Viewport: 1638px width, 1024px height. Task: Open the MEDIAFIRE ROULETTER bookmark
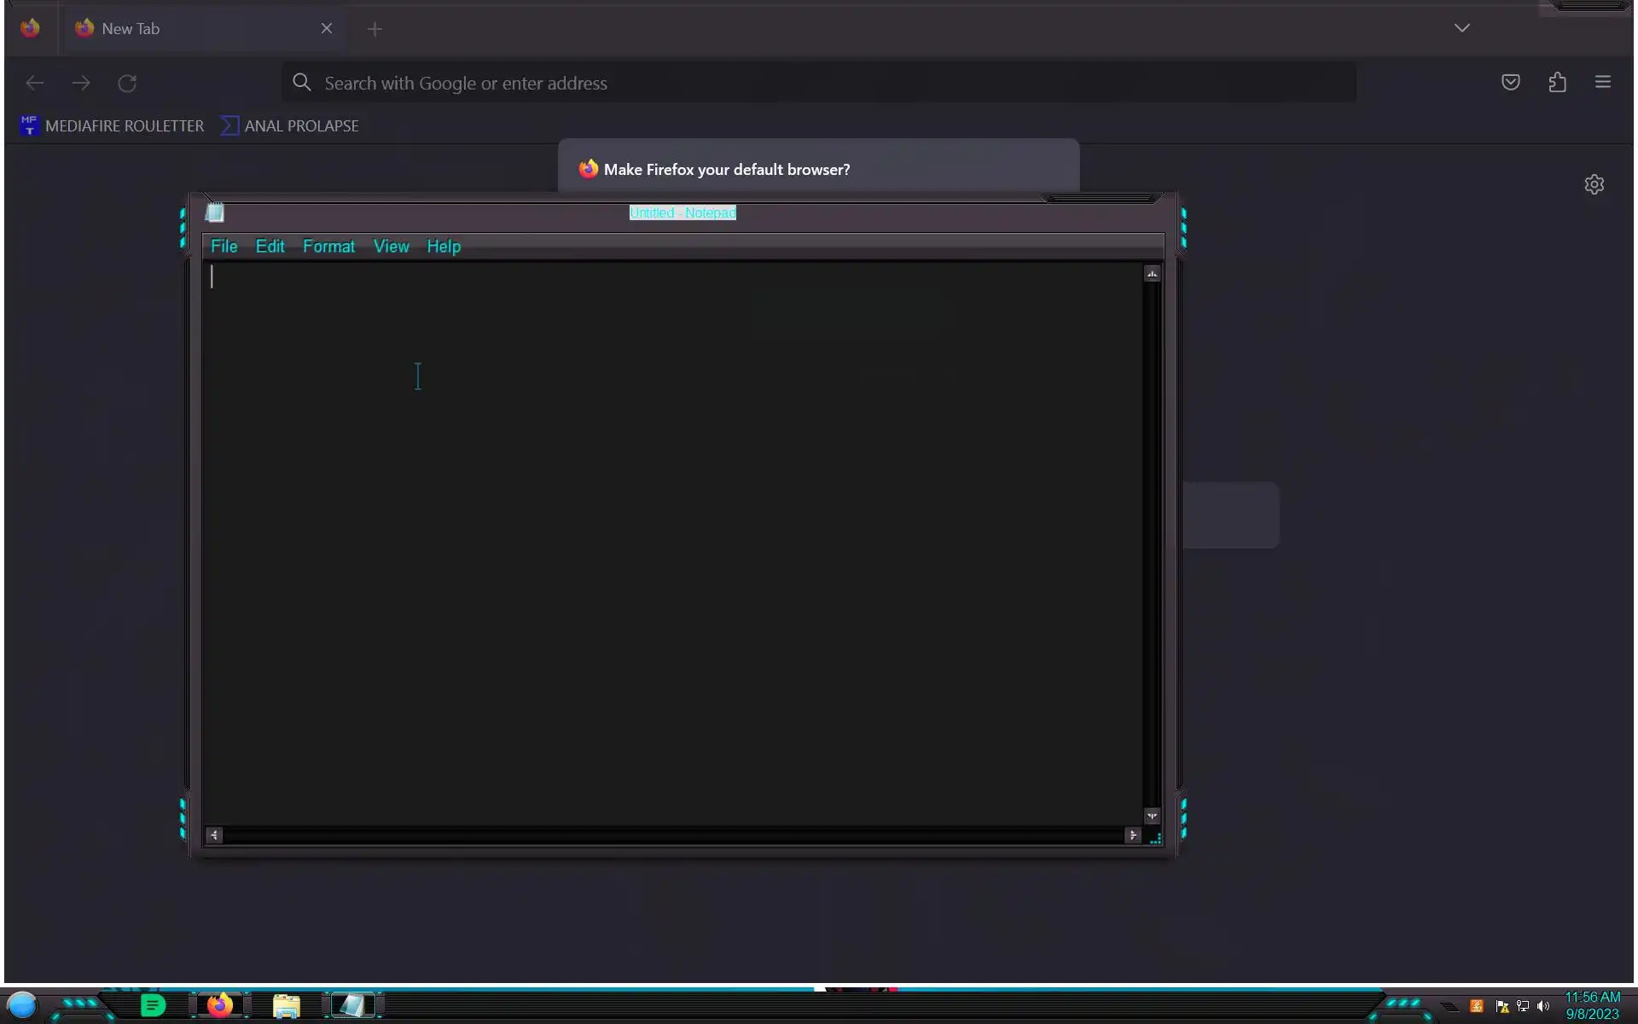[x=112, y=125]
